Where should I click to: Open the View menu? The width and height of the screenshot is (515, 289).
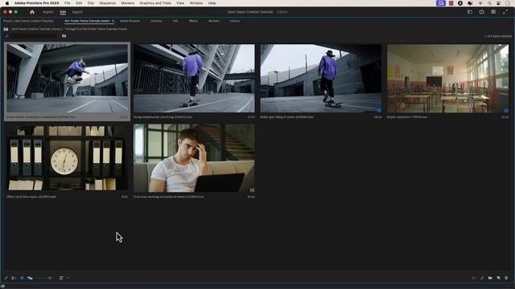180,3
